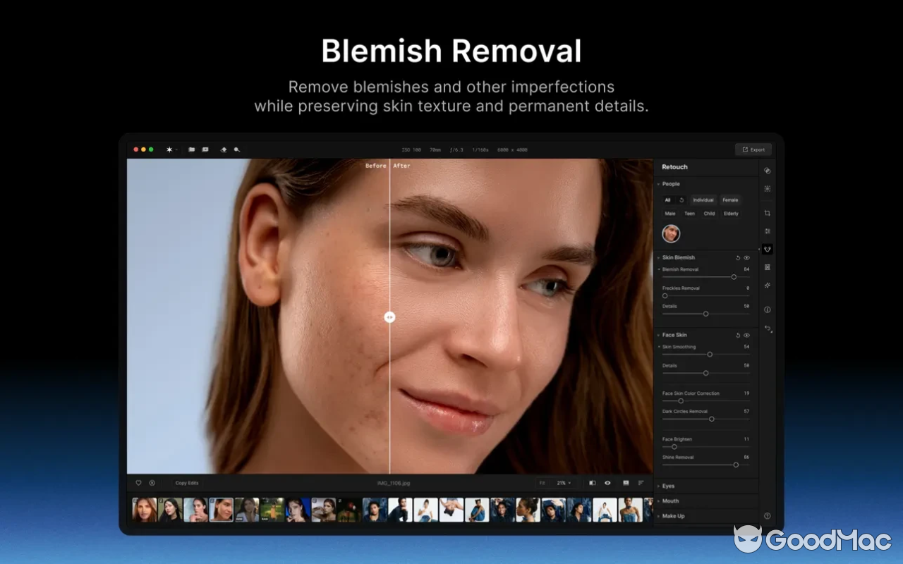Select the eraser tool in the top toolbar

pyautogui.click(x=224, y=149)
